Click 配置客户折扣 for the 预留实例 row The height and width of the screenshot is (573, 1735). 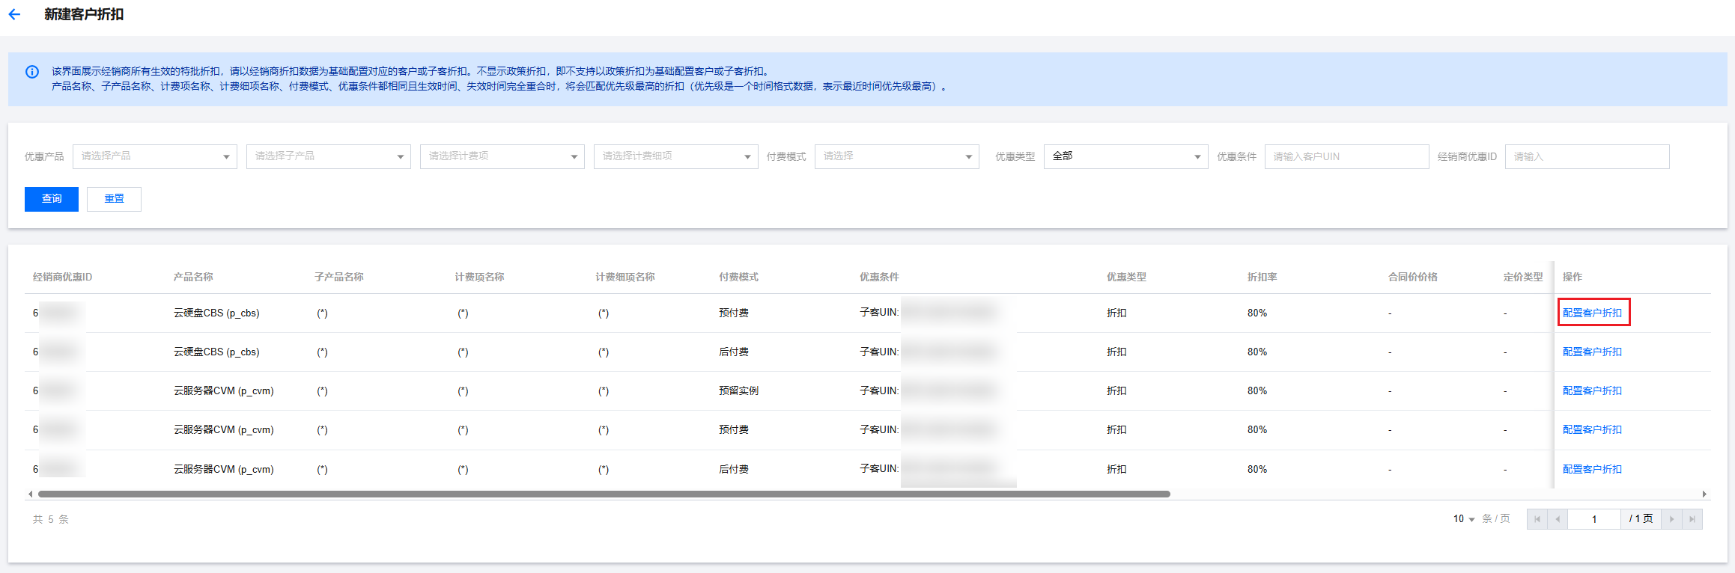tap(1592, 390)
